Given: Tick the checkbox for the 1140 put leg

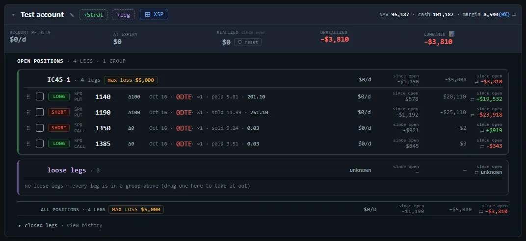Looking at the screenshot, I should (x=40, y=96).
